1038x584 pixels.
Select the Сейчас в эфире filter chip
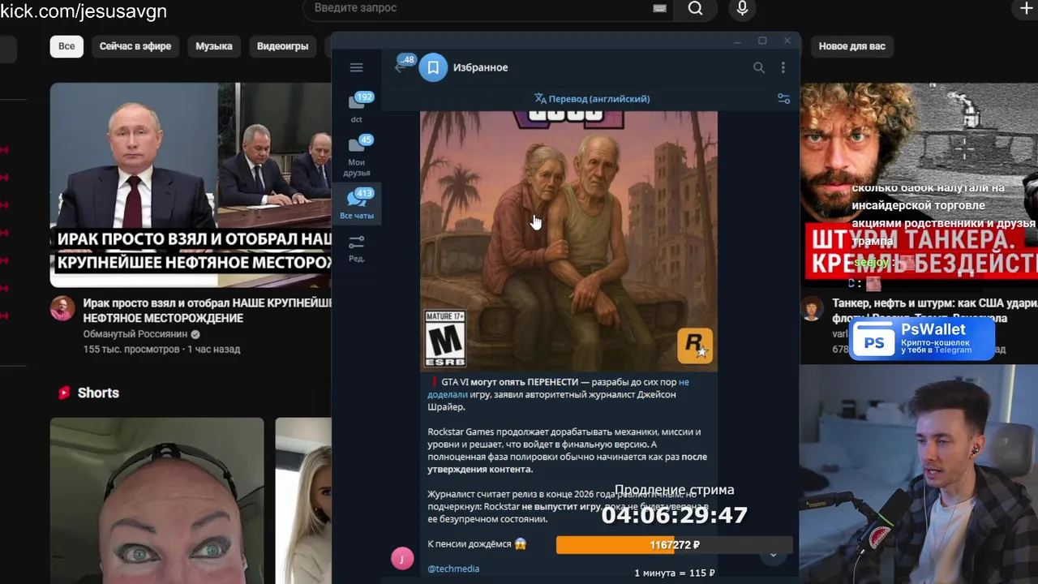click(x=135, y=46)
